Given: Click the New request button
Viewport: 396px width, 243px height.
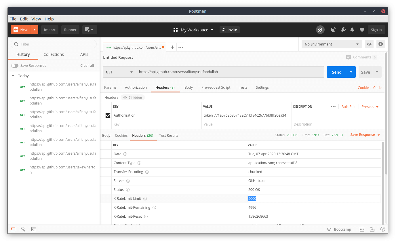Looking at the screenshot, I should [x=20, y=30].
